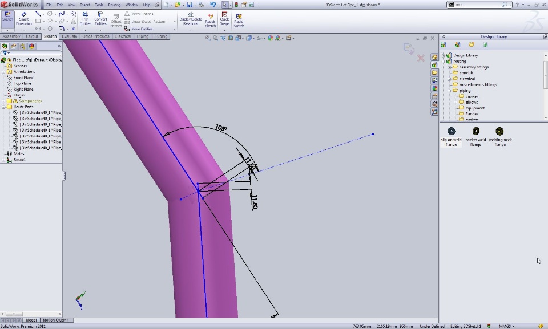Open the ConfigurationManager tab icon
548x329 pixels.
[x=22, y=46]
